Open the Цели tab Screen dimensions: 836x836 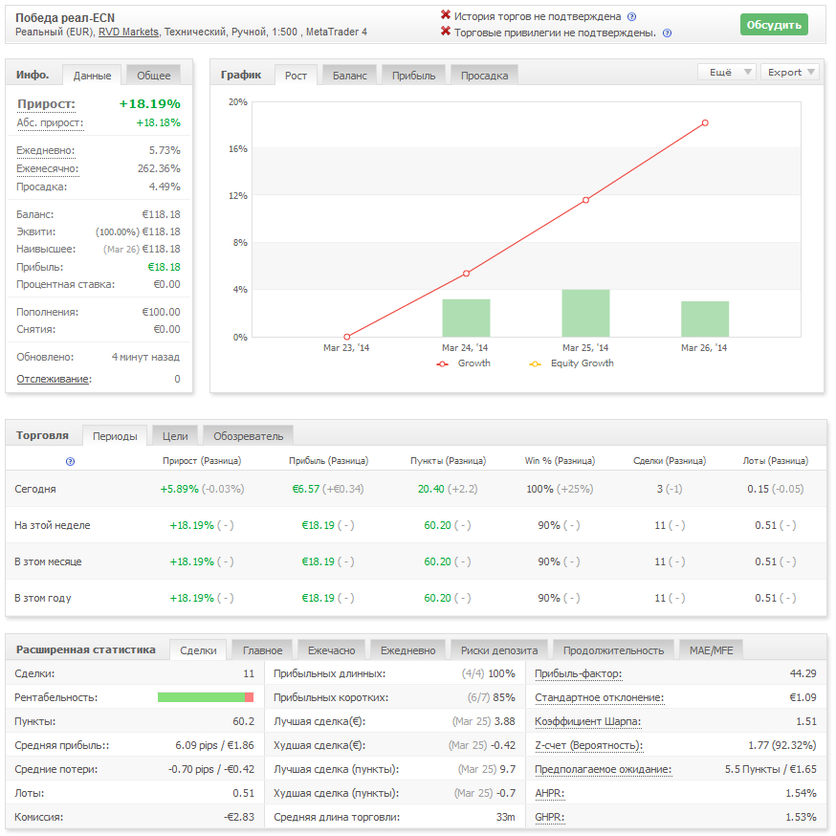(x=175, y=436)
